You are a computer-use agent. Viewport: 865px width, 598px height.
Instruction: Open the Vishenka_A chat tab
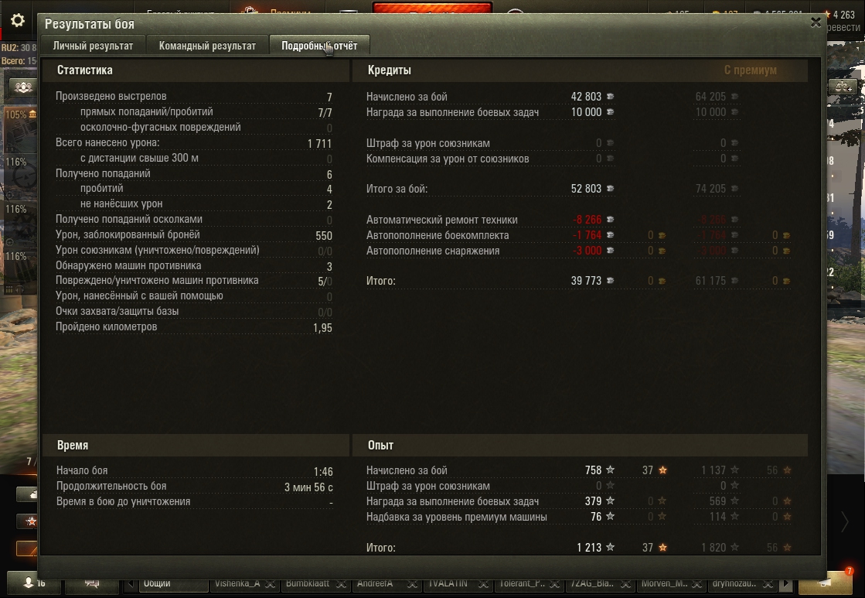click(237, 583)
